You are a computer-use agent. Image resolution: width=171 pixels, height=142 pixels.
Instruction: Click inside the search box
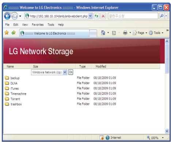[133, 16]
